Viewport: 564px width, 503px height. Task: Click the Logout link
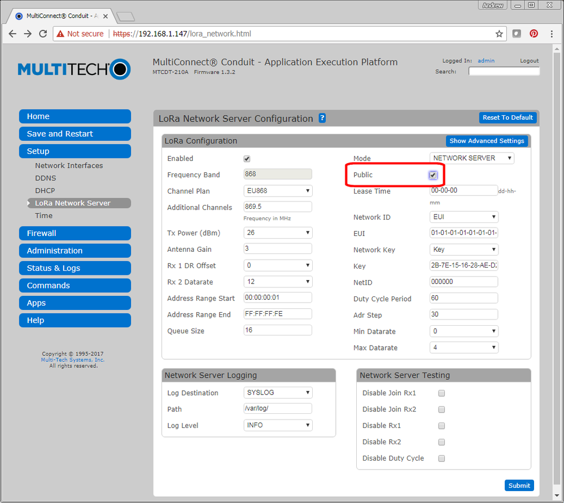pos(529,61)
